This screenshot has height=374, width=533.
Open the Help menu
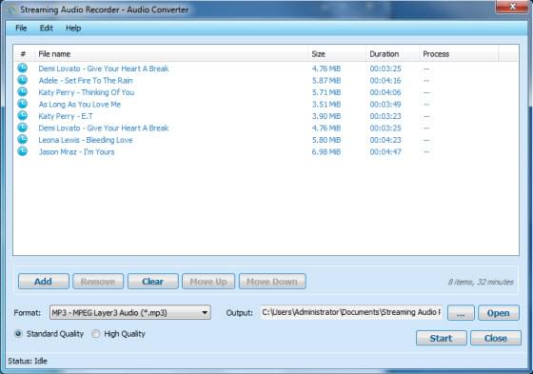73,28
